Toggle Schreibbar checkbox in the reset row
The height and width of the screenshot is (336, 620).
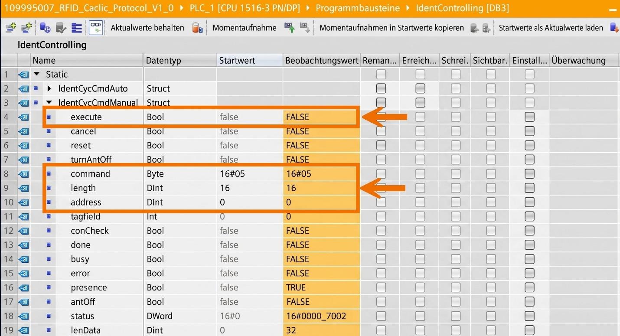(455, 146)
